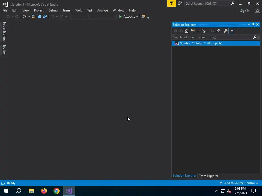The image size is (262, 196).
Task: Open the Project menu
Action: click(39, 10)
